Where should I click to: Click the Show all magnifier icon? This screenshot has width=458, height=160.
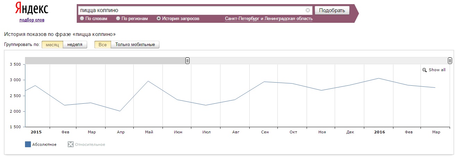[424, 70]
